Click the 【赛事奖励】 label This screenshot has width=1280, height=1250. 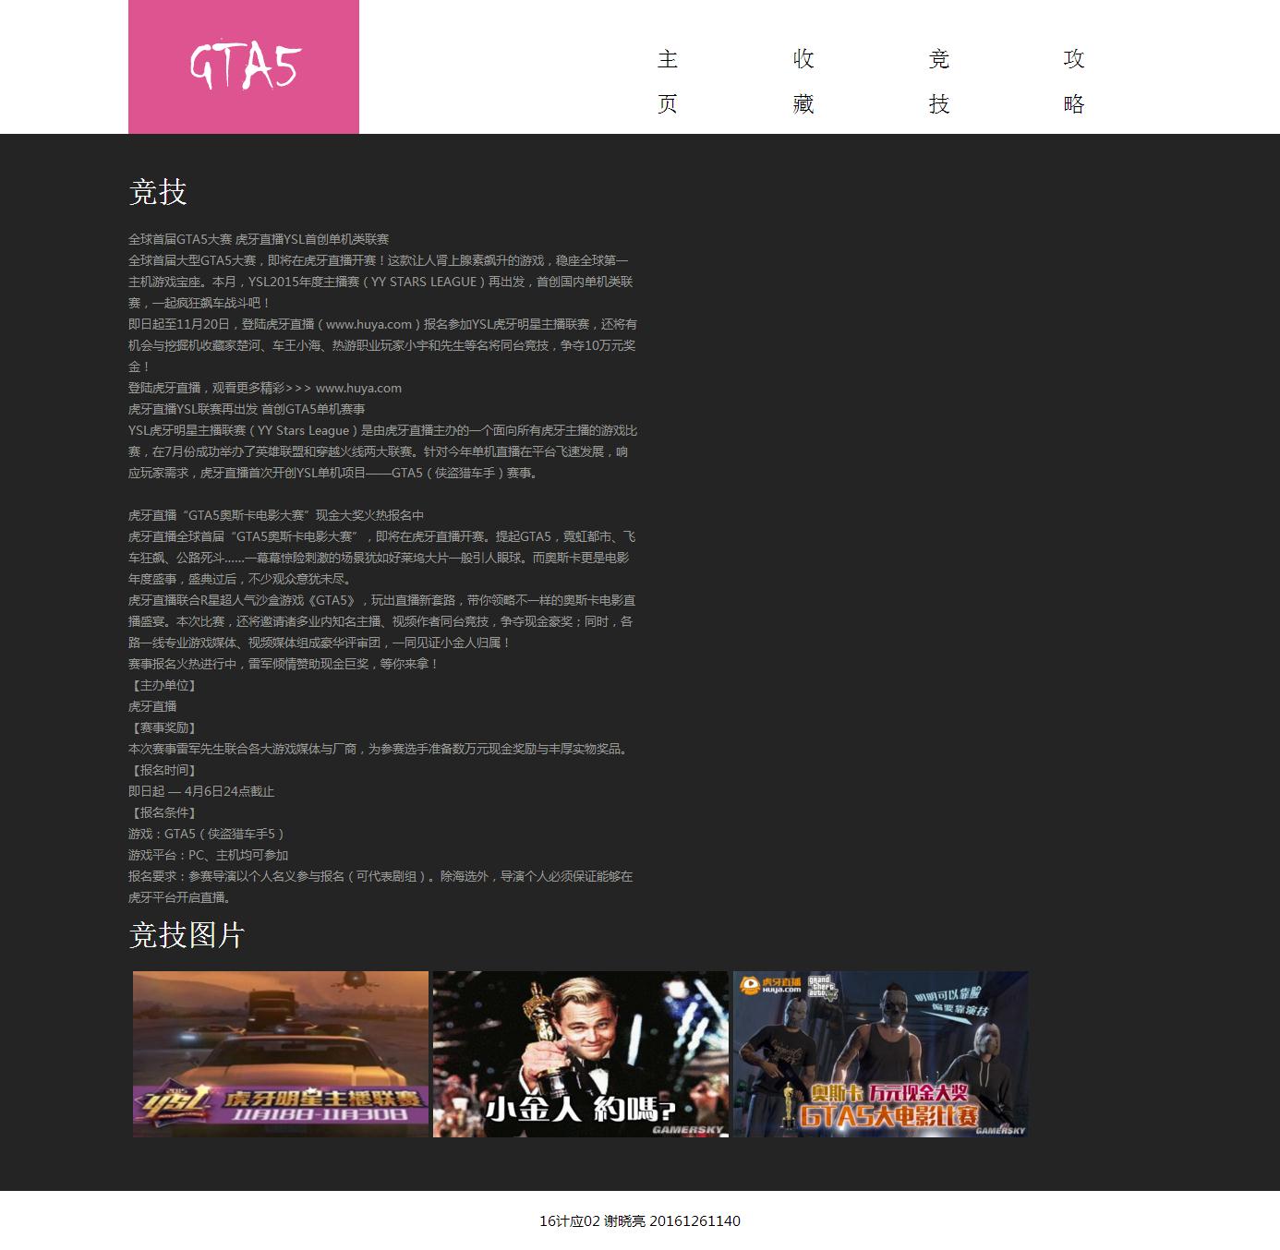point(163,727)
